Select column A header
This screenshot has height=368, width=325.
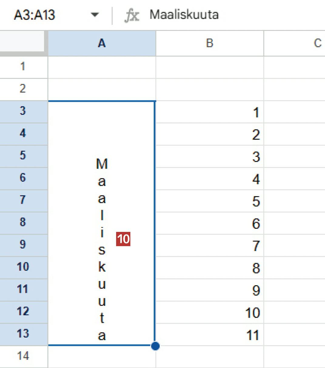coord(102,43)
